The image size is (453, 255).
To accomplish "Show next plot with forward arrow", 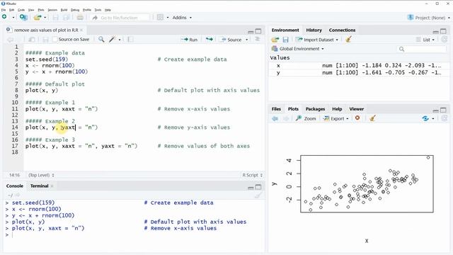I will (x=286, y=118).
